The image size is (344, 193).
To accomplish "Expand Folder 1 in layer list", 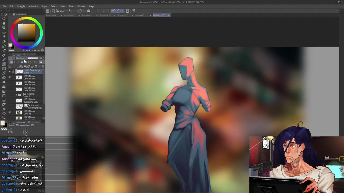I will (16, 95).
